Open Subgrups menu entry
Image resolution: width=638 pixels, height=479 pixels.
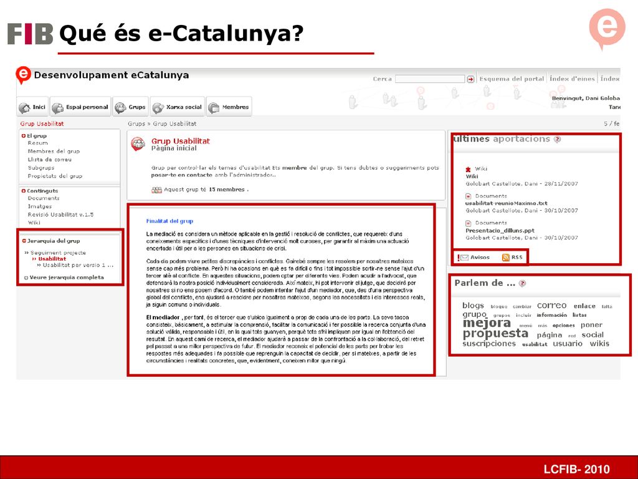(41, 167)
